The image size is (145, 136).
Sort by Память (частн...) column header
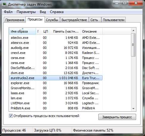pyautogui.click(x=65, y=31)
